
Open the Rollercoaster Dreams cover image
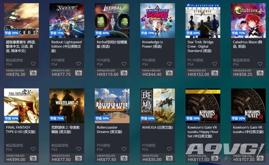112,106
